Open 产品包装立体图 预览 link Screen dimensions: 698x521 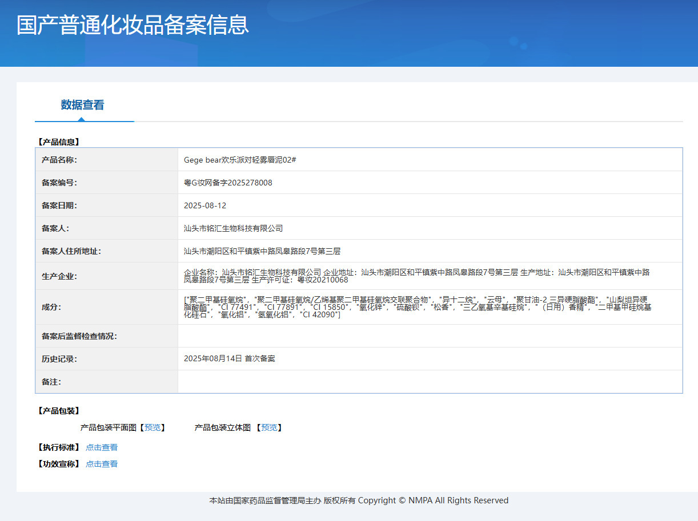tap(269, 427)
